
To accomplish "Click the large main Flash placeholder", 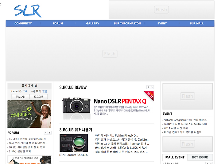I will (110, 54).
